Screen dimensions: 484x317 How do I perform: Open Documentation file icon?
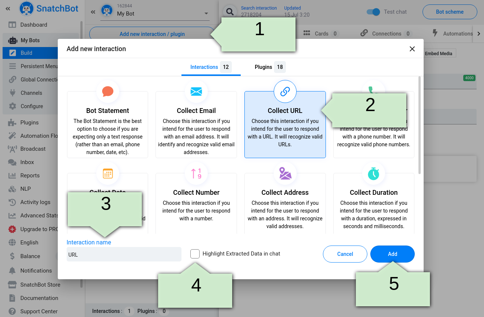(x=12, y=298)
